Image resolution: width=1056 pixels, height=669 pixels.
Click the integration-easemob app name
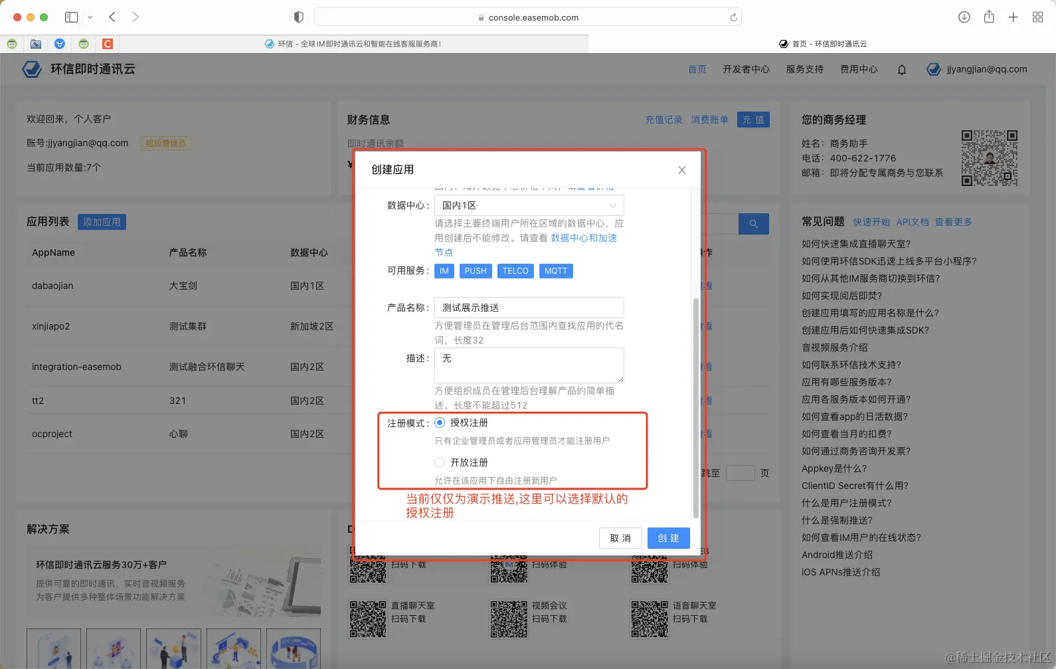[x=76, y=367]
